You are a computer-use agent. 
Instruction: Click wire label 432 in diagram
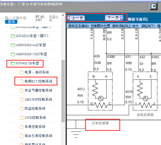[142, 57]
